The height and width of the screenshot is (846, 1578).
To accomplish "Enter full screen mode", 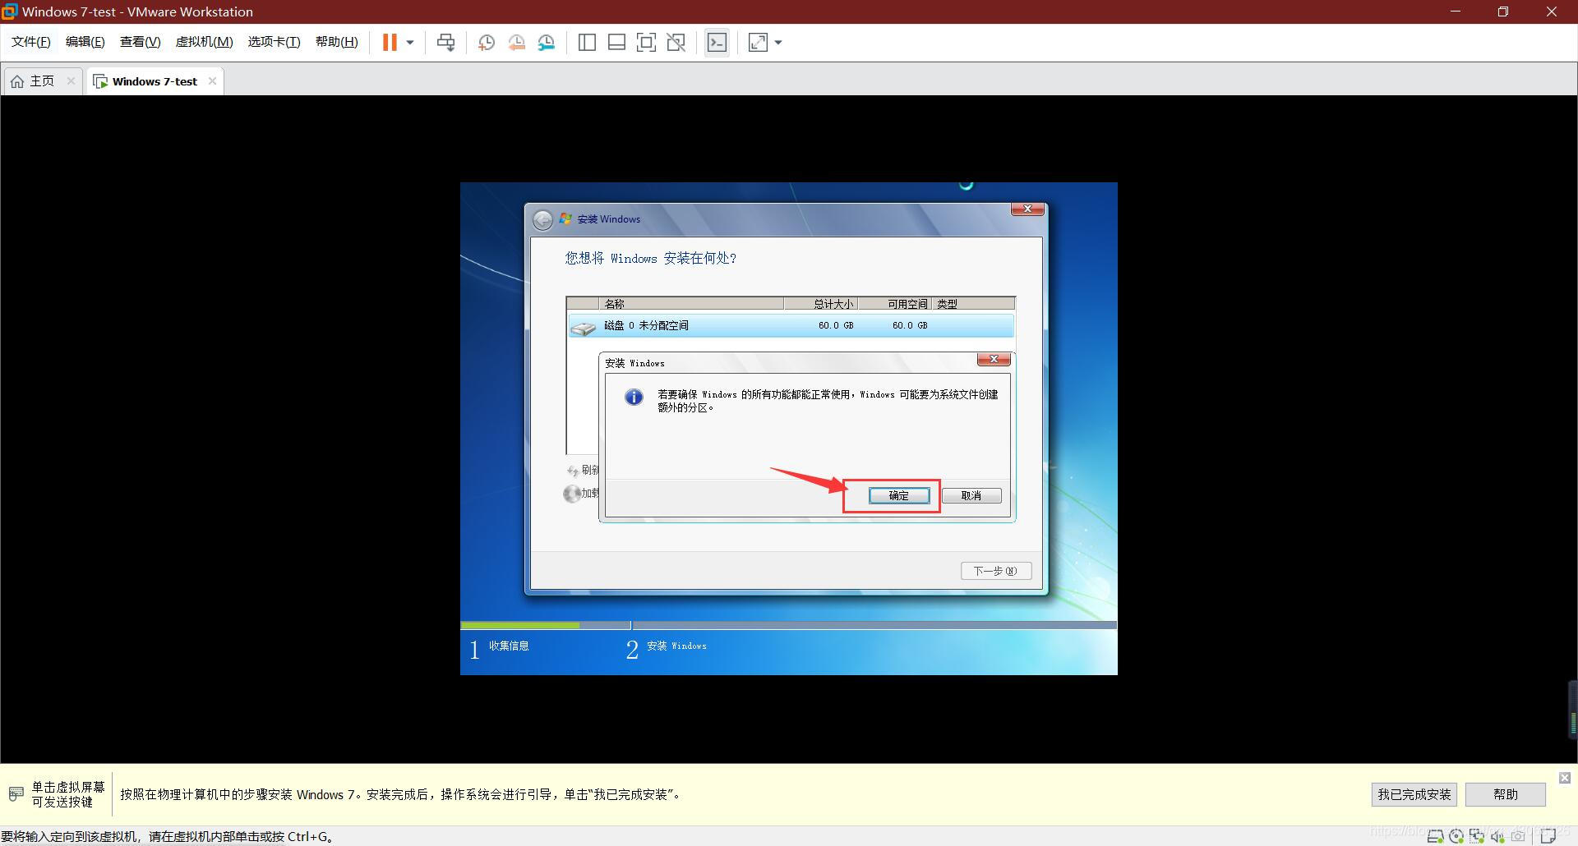I will coord(647,43).
